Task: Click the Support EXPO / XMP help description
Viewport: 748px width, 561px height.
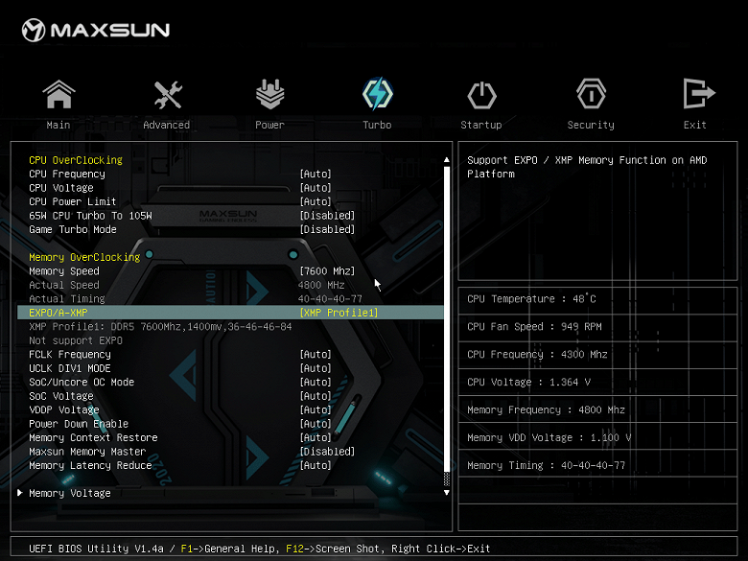Action: point(587,167)
